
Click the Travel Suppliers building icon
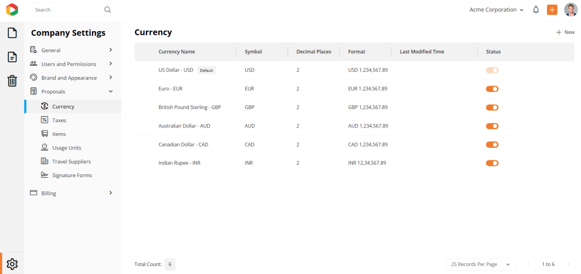pyautogui.click(x=44, y=161)
